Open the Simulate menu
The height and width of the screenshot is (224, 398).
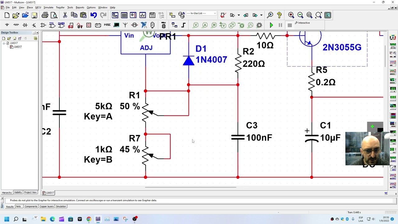pos(48,7)
